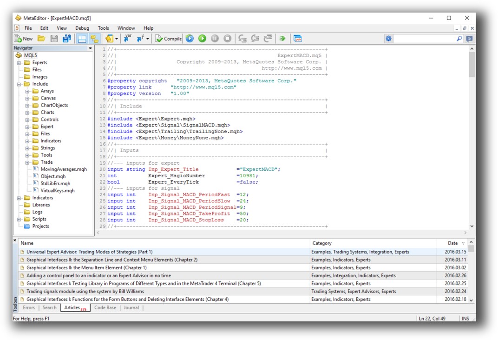The height and width of the screenshot is (340, 498).
Task: Expand the Experts folder in Navigator
Action: (x=19, y=63)
